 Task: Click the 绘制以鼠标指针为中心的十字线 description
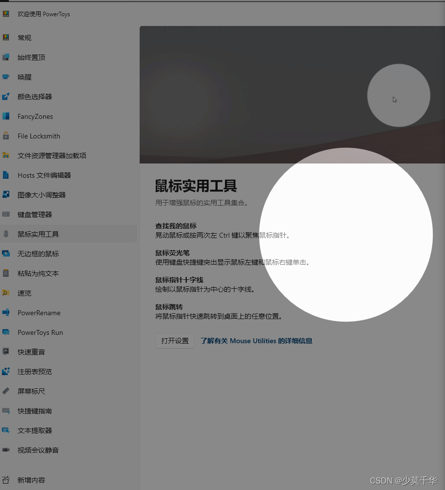tap(205, 289)
